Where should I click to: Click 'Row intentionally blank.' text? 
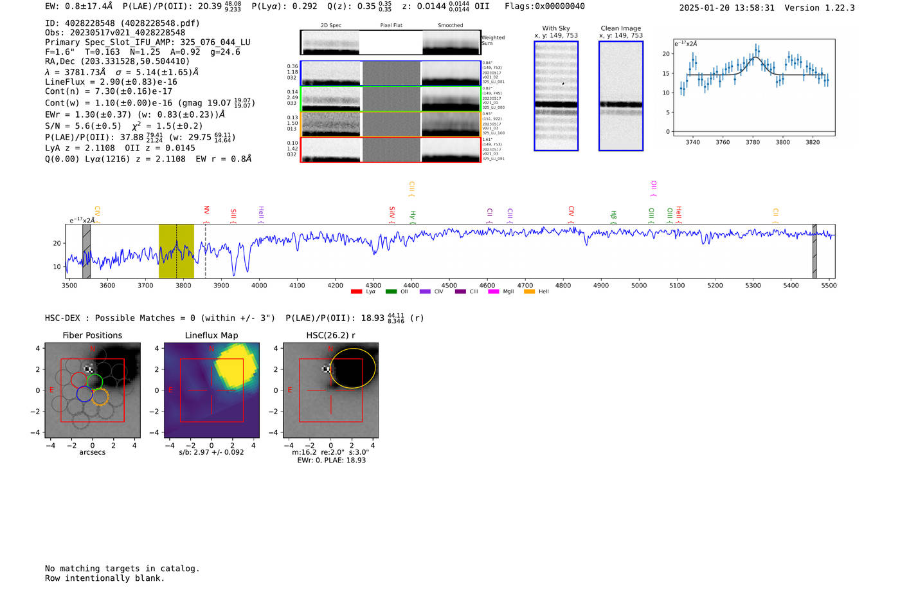coord(105,578)
